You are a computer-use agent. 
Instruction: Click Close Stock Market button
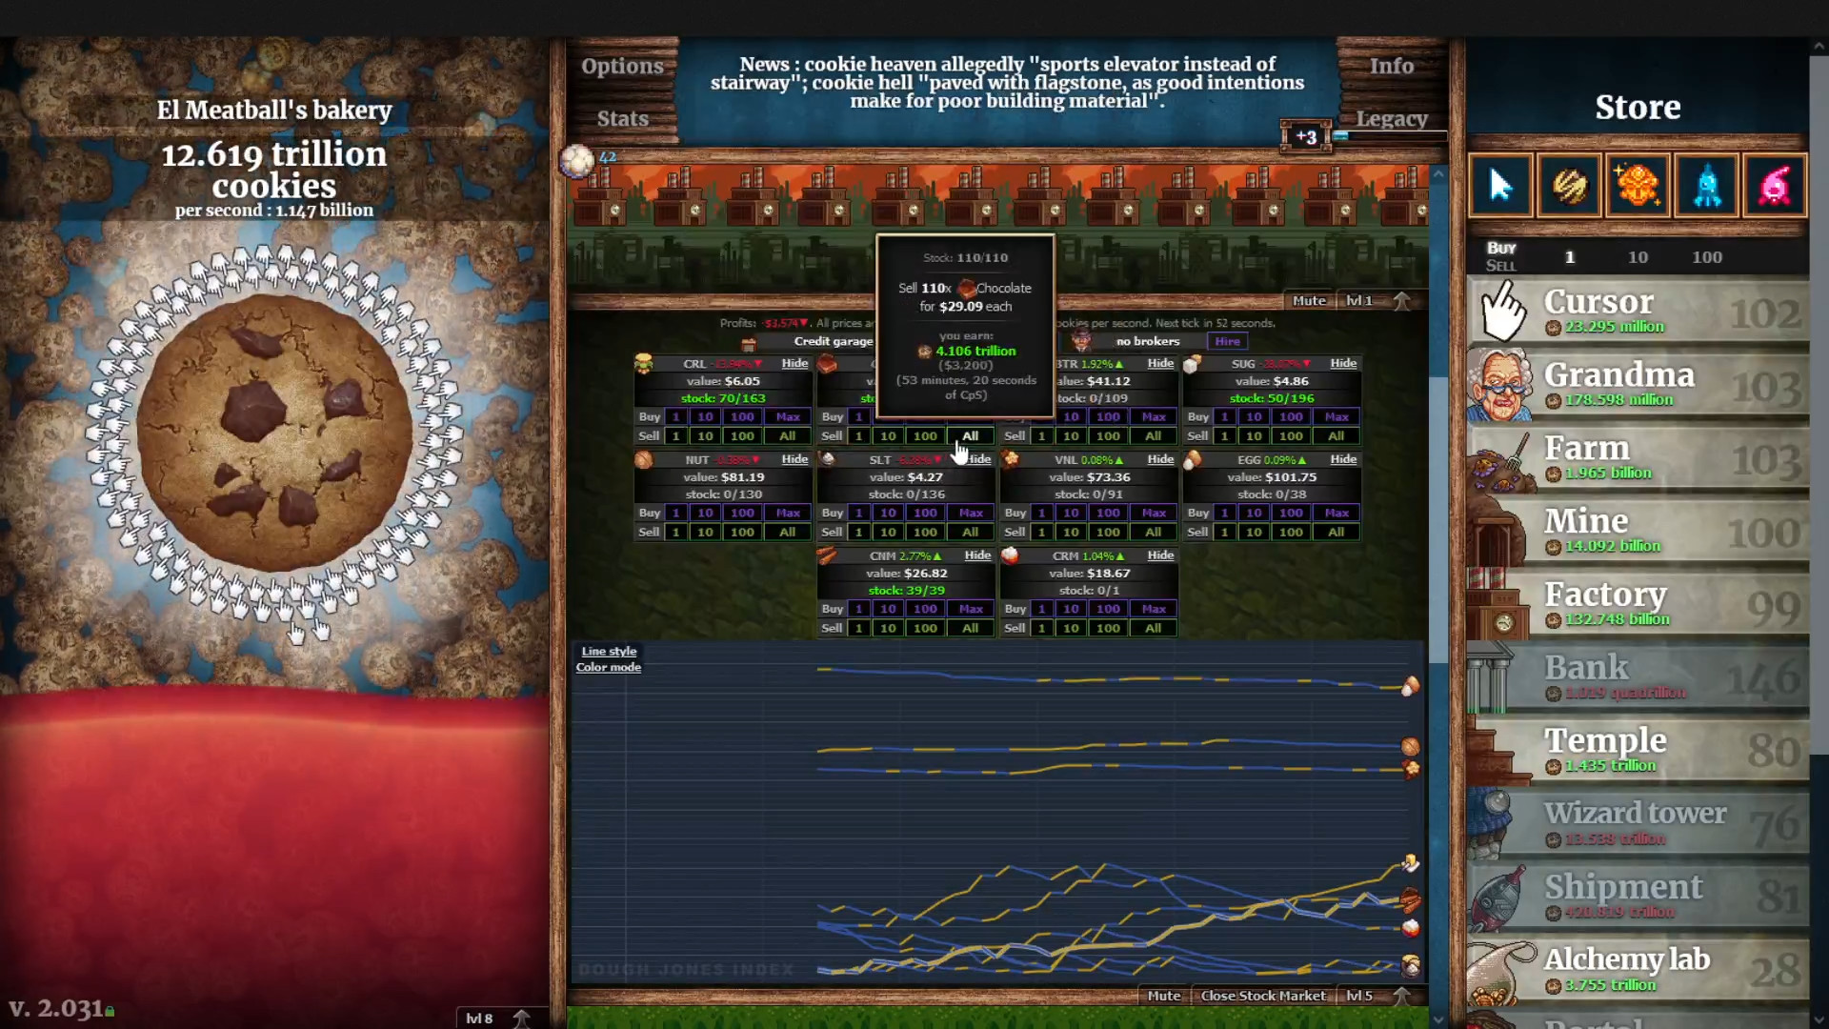[x=1264, y=995]
